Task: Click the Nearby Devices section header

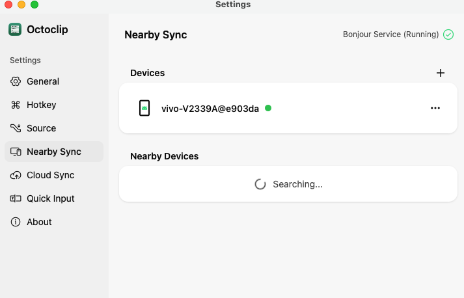Action: coord(164,156)
